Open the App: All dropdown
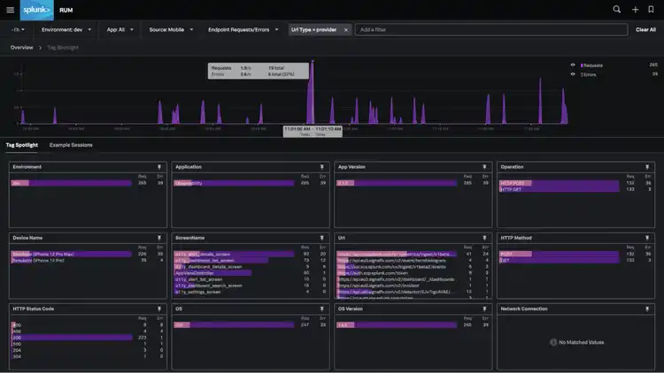 (x=120, y=29)
